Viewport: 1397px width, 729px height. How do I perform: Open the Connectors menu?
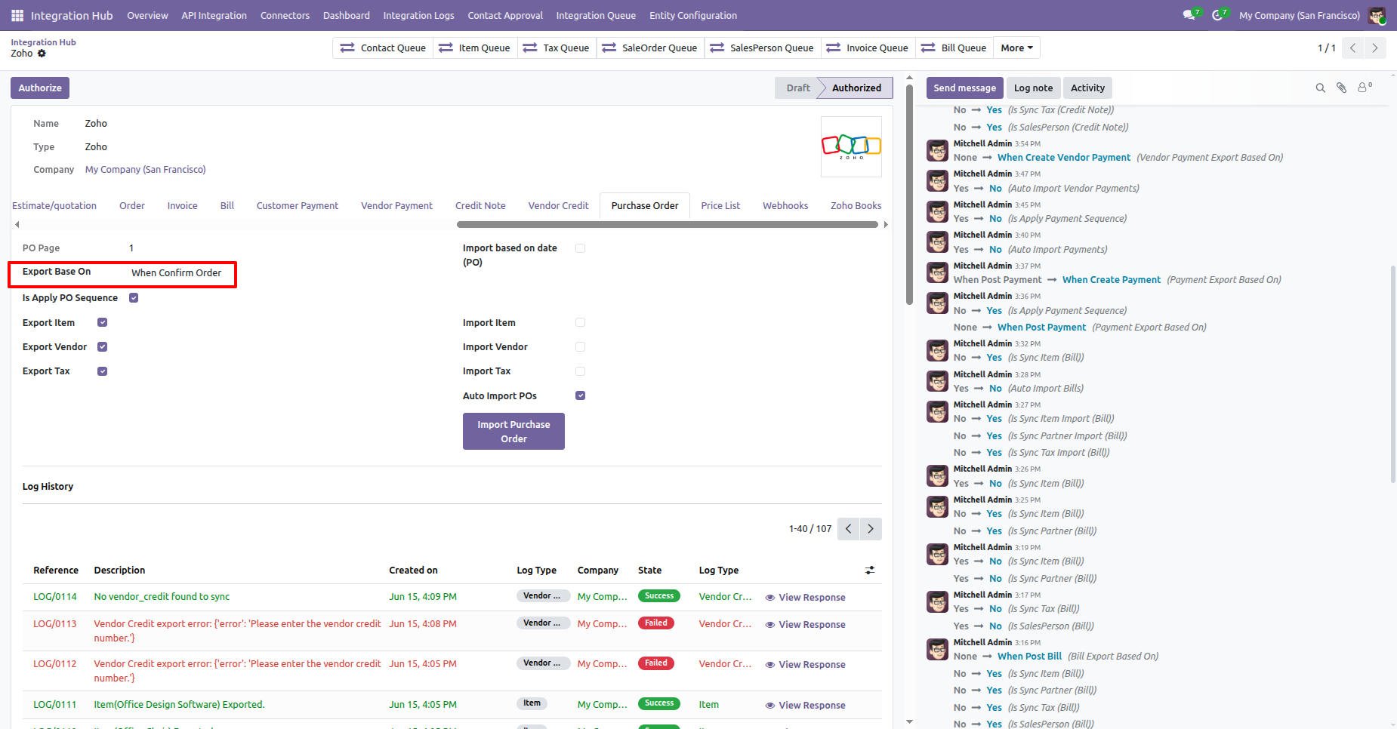coord(285,15)
